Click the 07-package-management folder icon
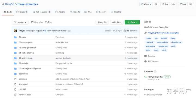 click(15, 69)
